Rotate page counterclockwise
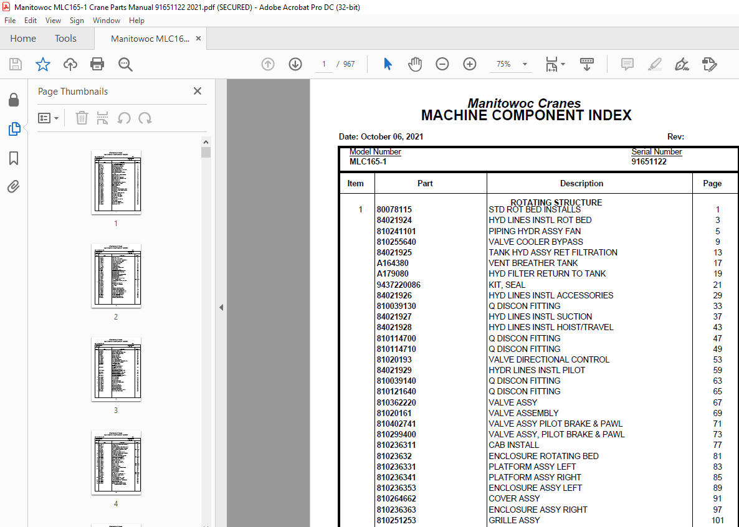 click(x=124, y=118)
